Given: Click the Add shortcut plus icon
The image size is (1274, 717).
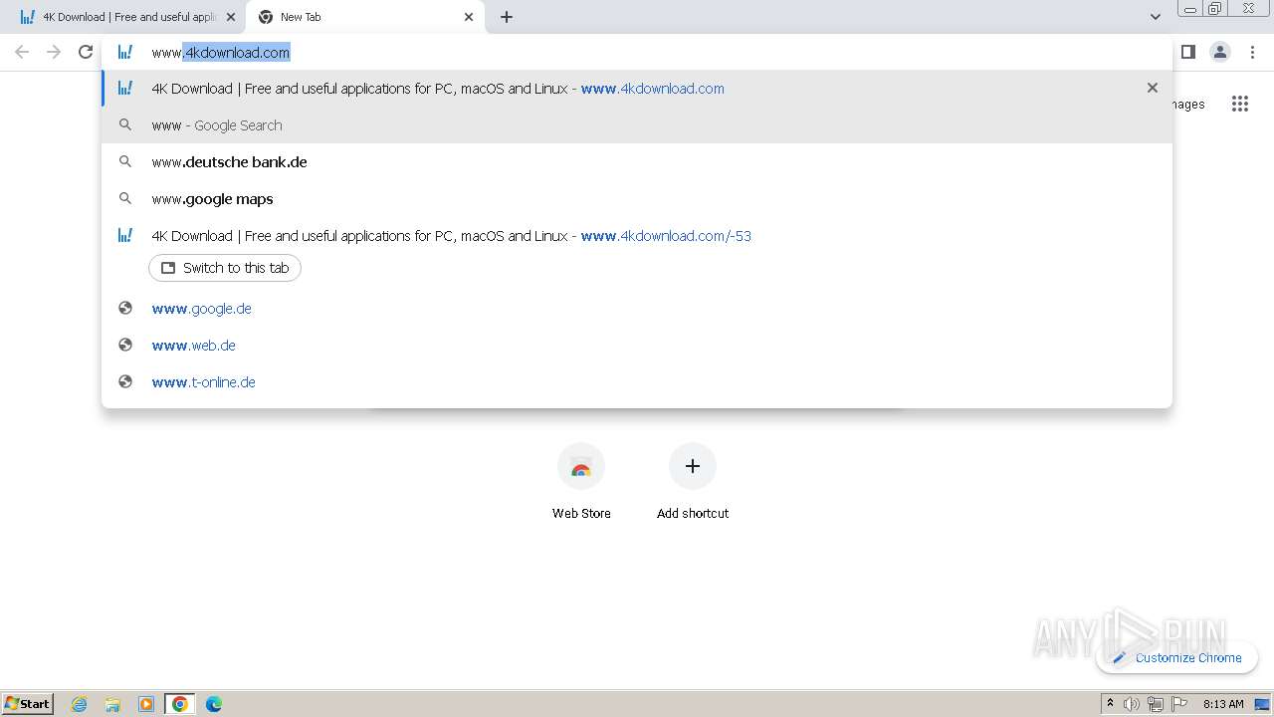Looking at the screenshot, I should 693,466.
